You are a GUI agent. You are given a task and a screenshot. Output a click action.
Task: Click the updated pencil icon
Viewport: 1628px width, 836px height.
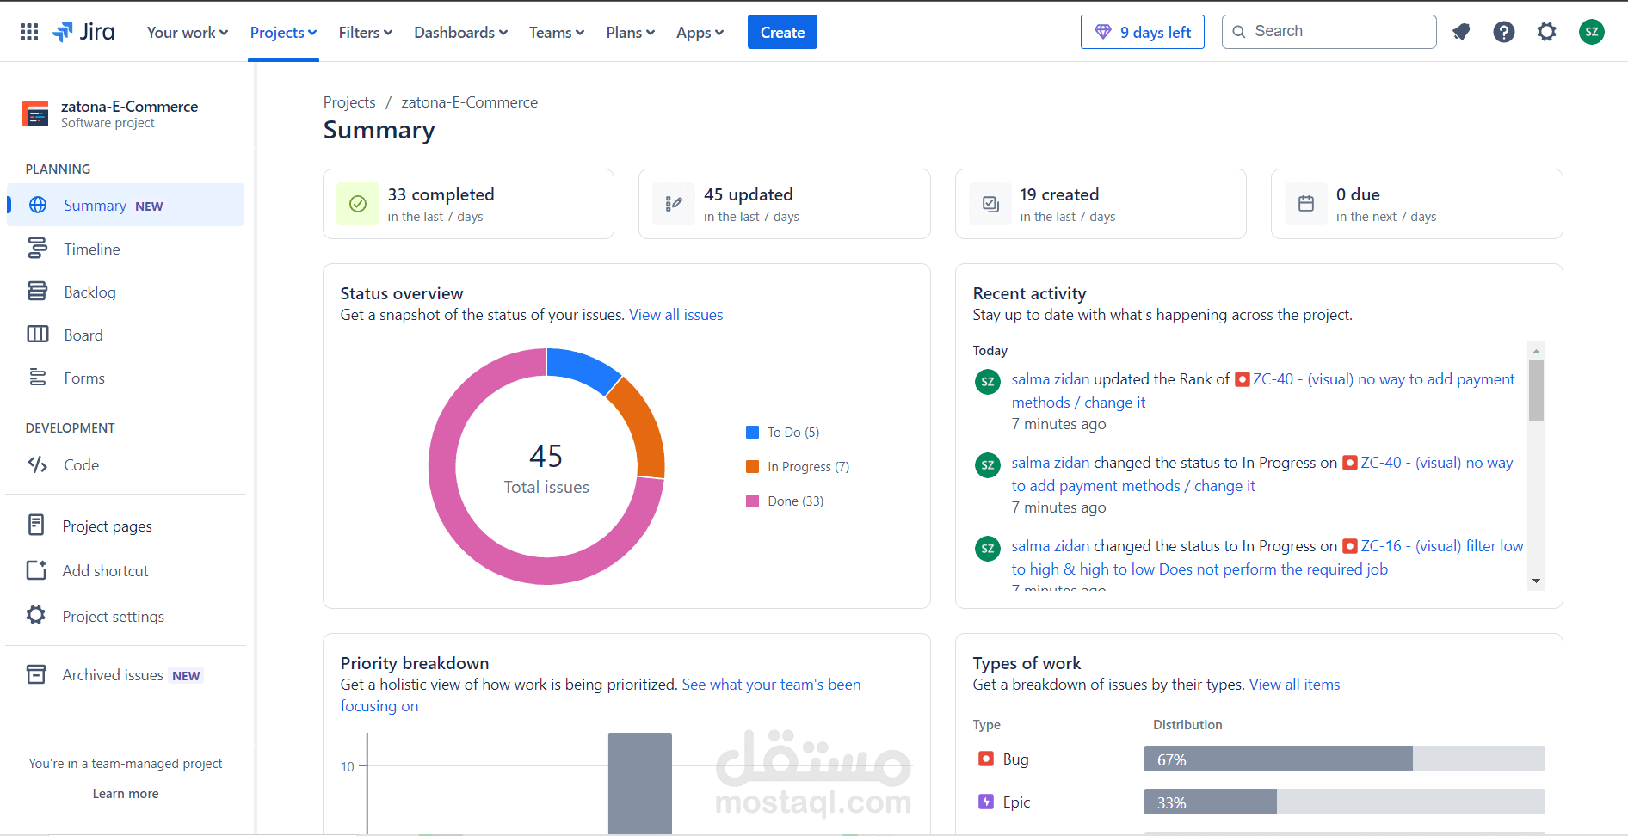(x=674, y=204)
